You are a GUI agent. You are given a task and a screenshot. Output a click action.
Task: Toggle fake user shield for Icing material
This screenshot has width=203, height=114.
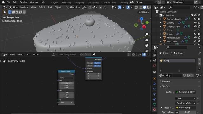pyautogui.click(x=184, y=75)
